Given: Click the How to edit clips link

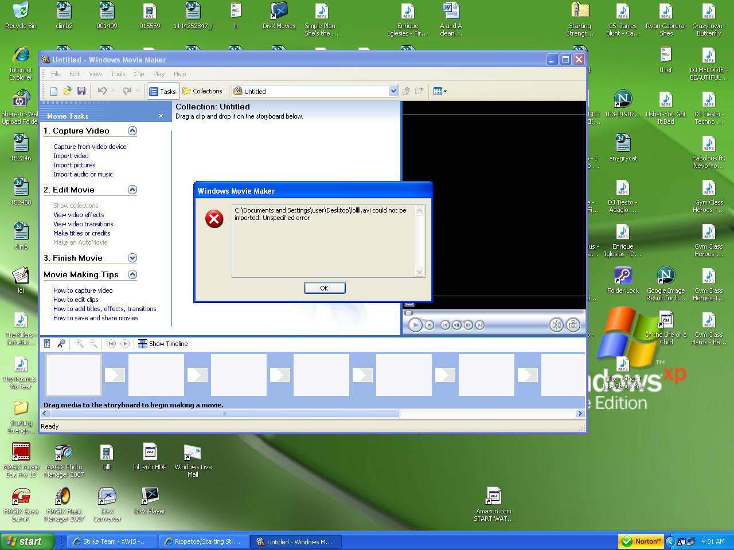Looking at the screenshot, I should pos(76,300).
